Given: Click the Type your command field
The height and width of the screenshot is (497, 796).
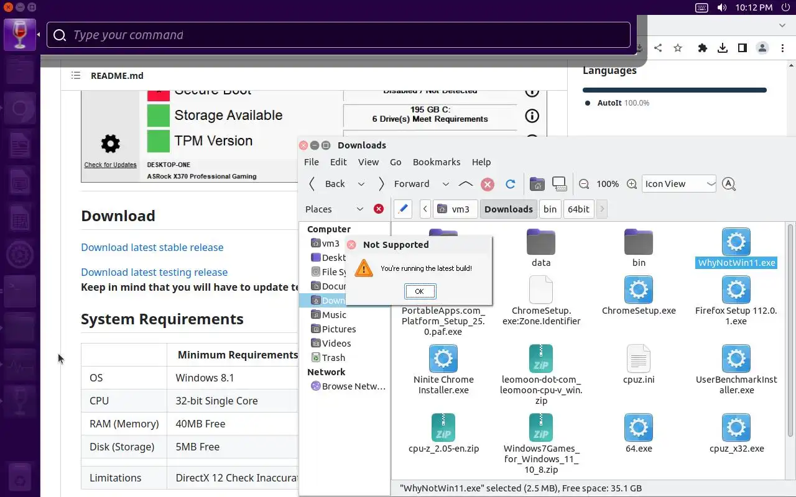Looking at the screenshot, I should pyautogui.click(x=338, y=35).
